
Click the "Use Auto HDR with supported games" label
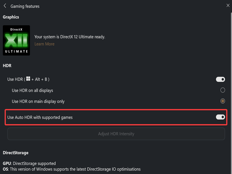[x=40, y=117]
